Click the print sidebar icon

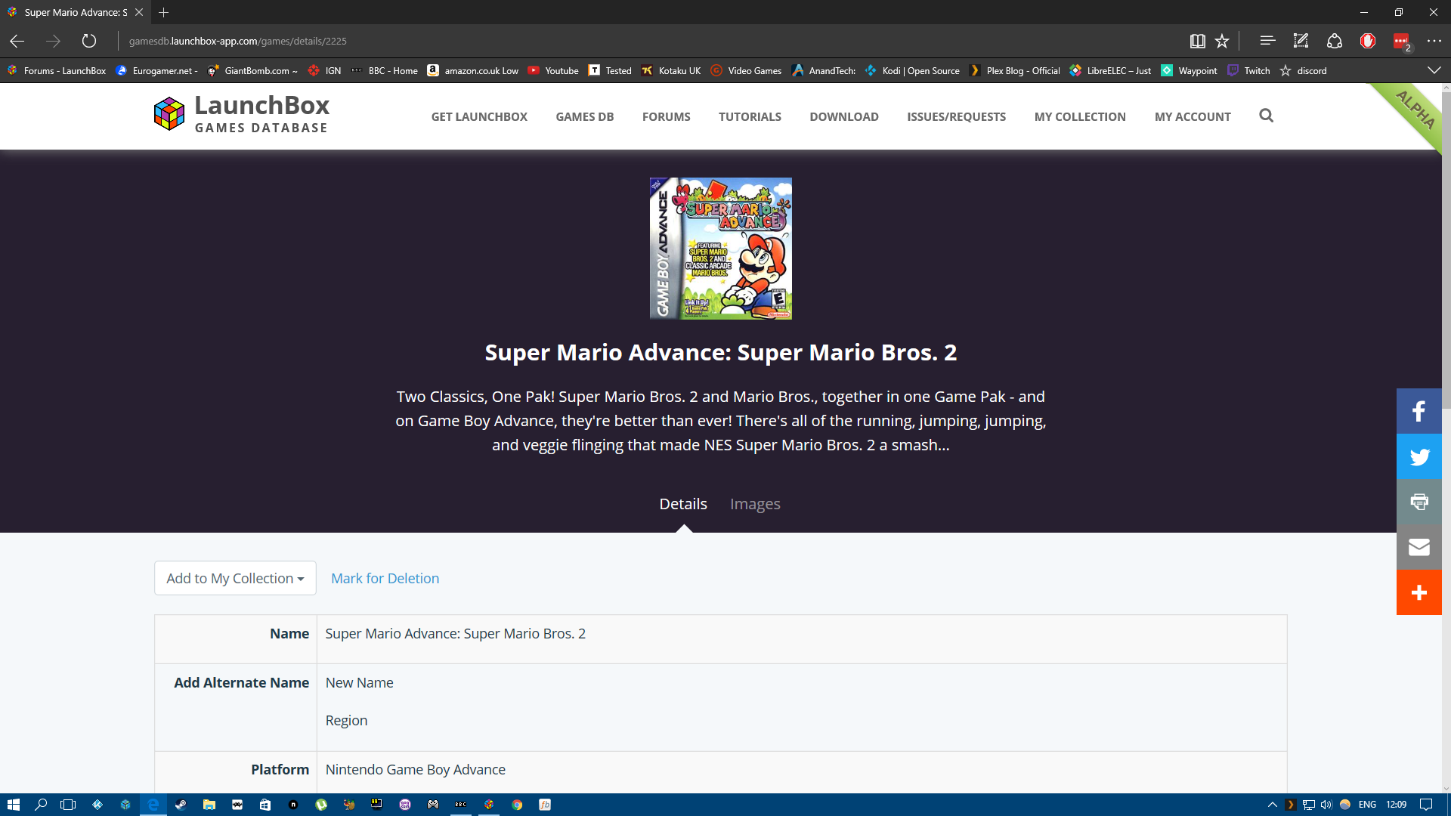[1419, 502]
